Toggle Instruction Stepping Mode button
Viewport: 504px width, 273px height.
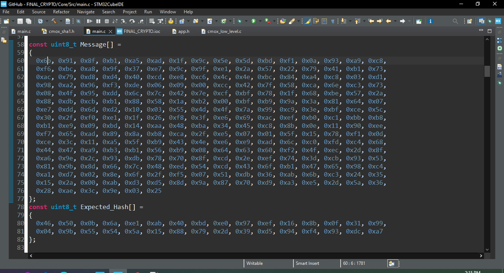(160, 21)
